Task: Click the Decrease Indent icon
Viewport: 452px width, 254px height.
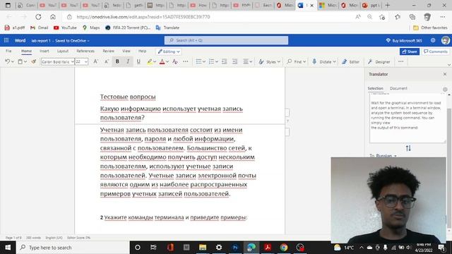Action: coord(225,61)
